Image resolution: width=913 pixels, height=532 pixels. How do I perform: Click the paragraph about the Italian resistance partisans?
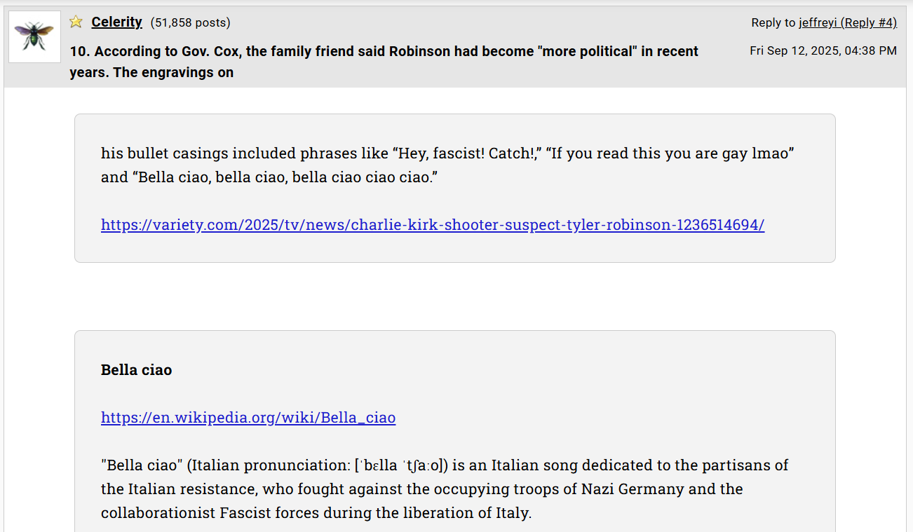pyautogui.click(x=445, y=489)
